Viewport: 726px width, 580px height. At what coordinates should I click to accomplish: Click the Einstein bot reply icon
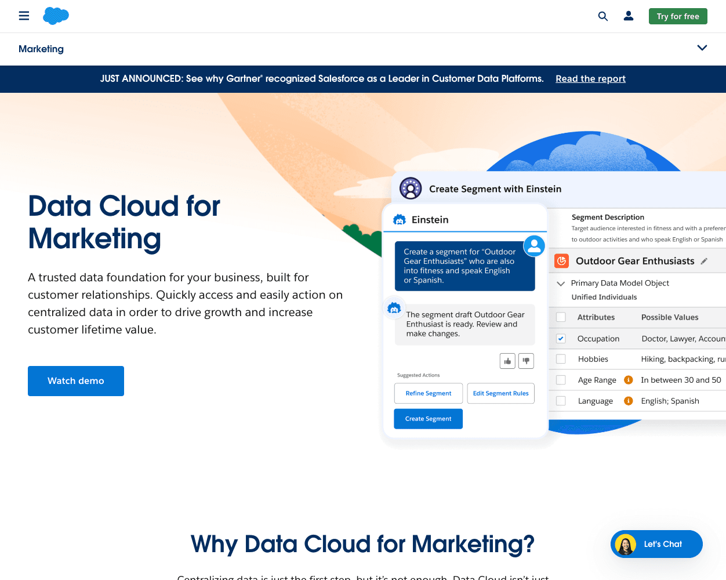(394, 308)
